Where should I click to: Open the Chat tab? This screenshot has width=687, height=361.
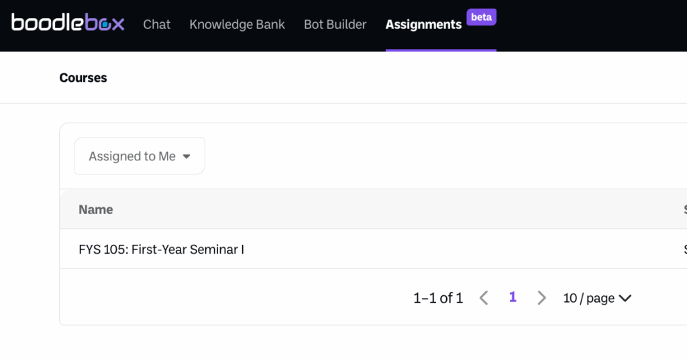[156, 25]
